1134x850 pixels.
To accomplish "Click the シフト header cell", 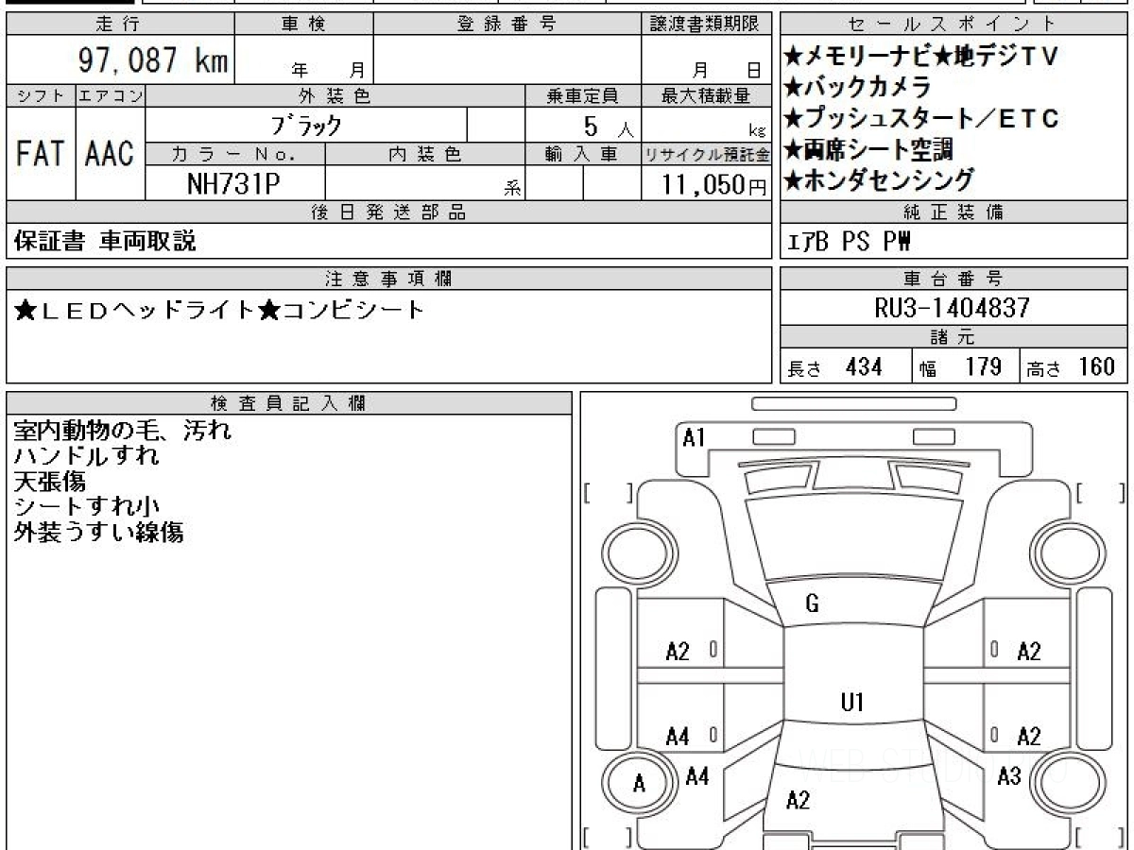I will coord(41,95).
